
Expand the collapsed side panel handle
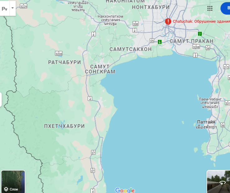1,99
